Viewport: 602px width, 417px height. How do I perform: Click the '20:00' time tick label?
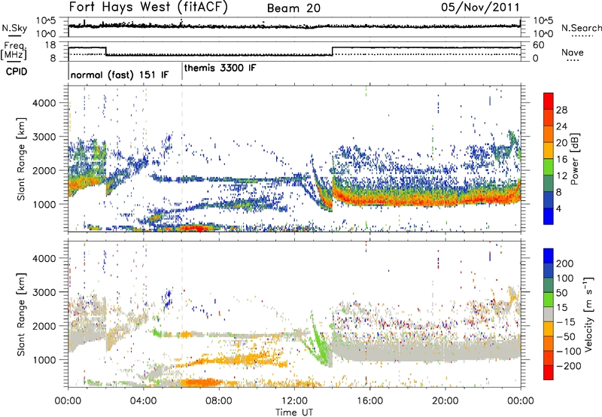click(445, 401)
